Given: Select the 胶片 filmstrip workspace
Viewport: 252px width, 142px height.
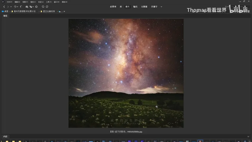Looking at the screenshot, I should [127, 7].
